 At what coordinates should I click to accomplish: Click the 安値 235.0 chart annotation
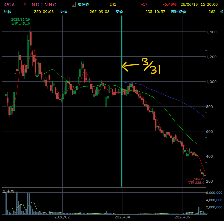point(196,183)
